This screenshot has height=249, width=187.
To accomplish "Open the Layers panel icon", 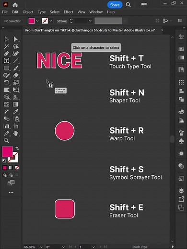I will coord(181,191).
